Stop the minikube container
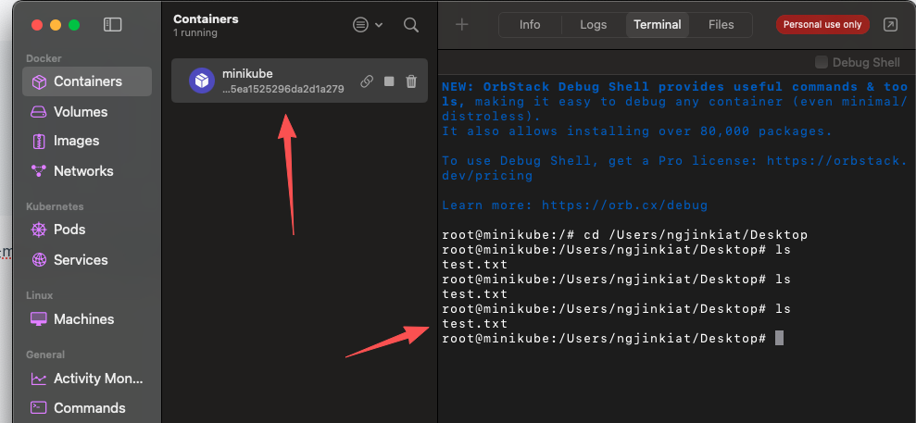 (x=389, y=81)
